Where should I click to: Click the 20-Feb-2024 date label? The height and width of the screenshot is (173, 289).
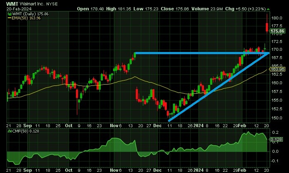pyautogui.click(x=19, y=9)
